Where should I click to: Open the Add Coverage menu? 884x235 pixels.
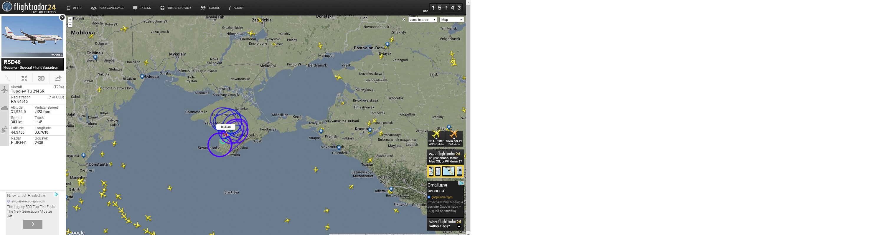[107, 8]
